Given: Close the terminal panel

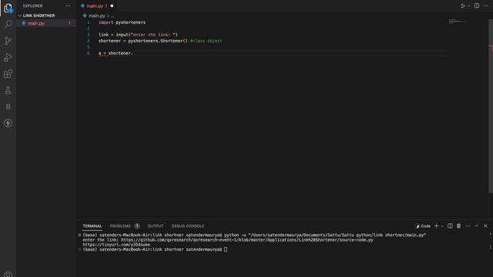Looking at the screenshot, I should 485,225.
